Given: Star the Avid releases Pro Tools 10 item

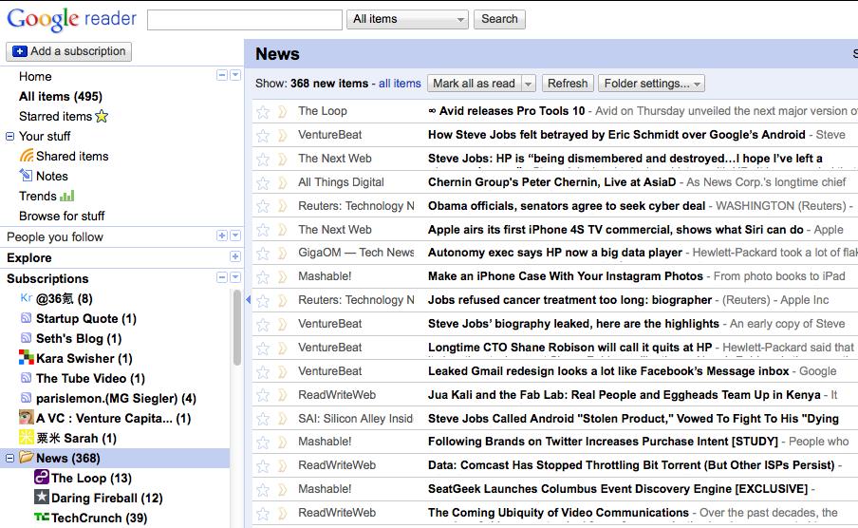Looking at the screenshot, I should 263,112.
